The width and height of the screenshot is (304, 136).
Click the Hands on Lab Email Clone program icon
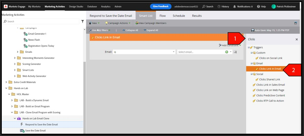[x=19, y=118]
